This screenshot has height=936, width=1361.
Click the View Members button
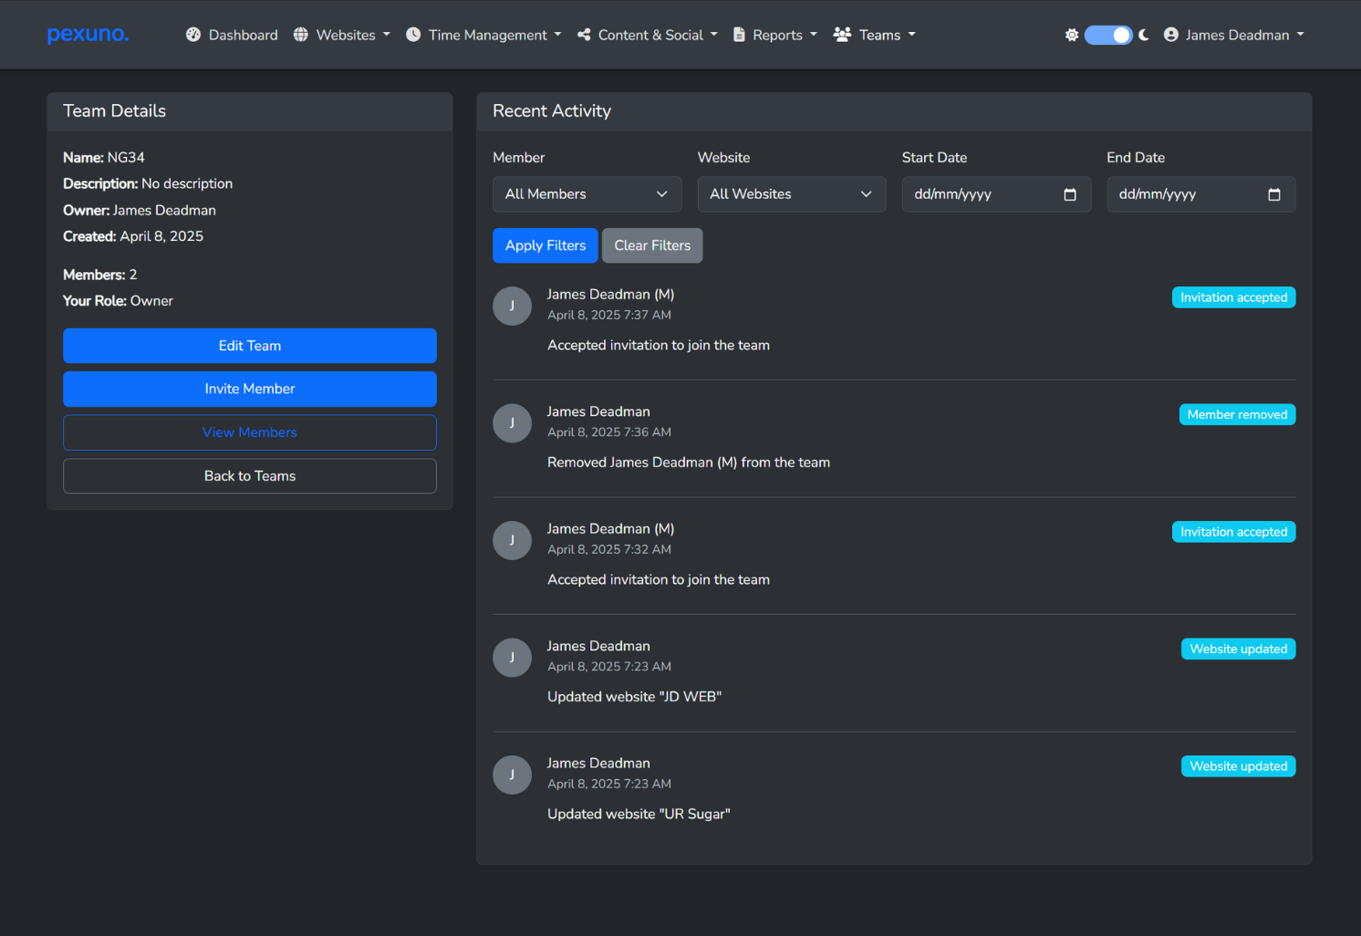click(250, 432)
